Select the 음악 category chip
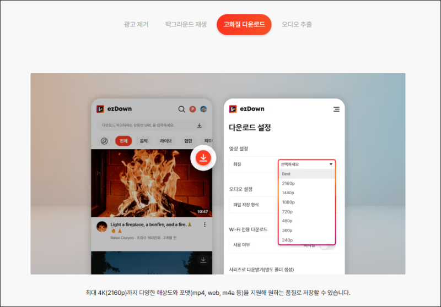Image resolution: width=441 pixels, height=307 pixels. (x=144, y=141)
